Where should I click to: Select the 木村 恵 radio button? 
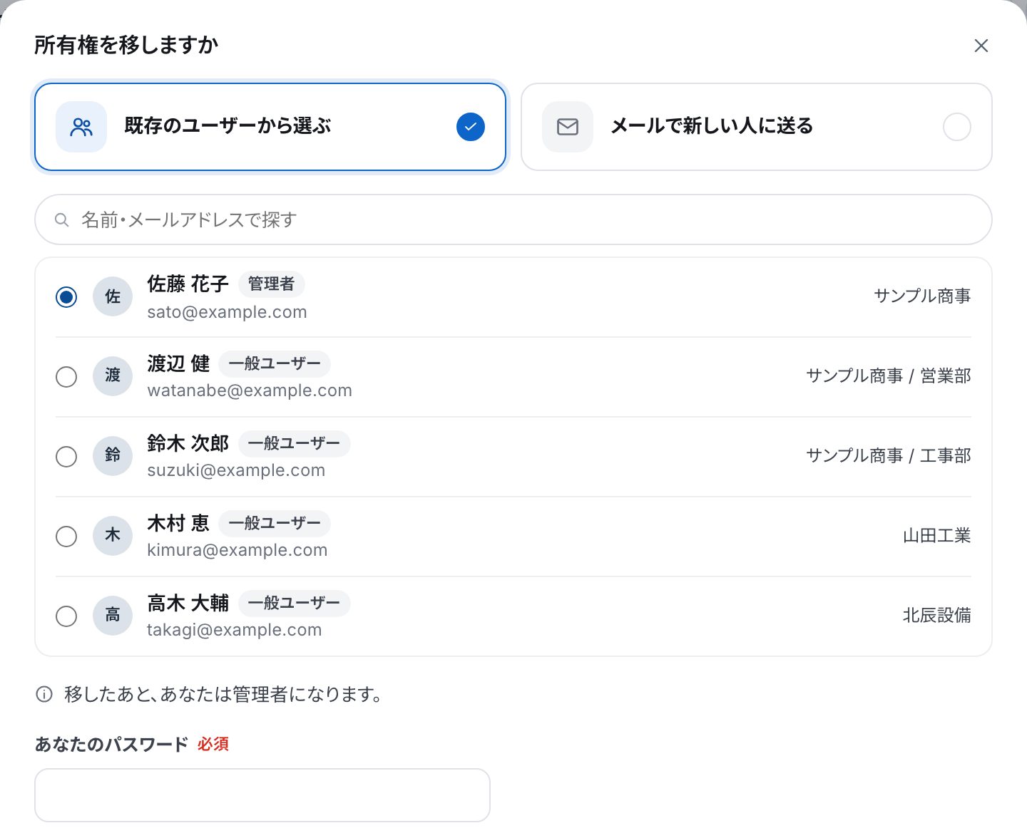[x=66, y=536]
